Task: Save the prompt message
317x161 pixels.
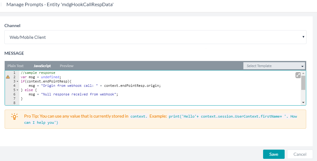Action: point(274,154)
